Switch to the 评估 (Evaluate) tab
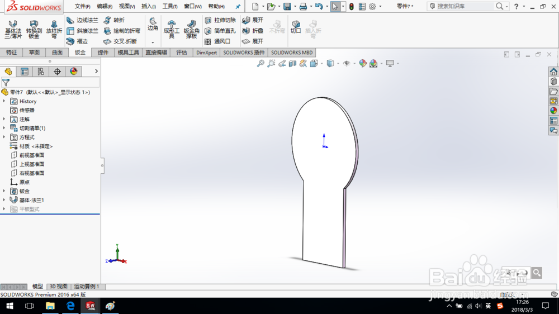Image resolution: width=559 pixels, height=314 pixels. pyautogui.click(x=182, y=53)
